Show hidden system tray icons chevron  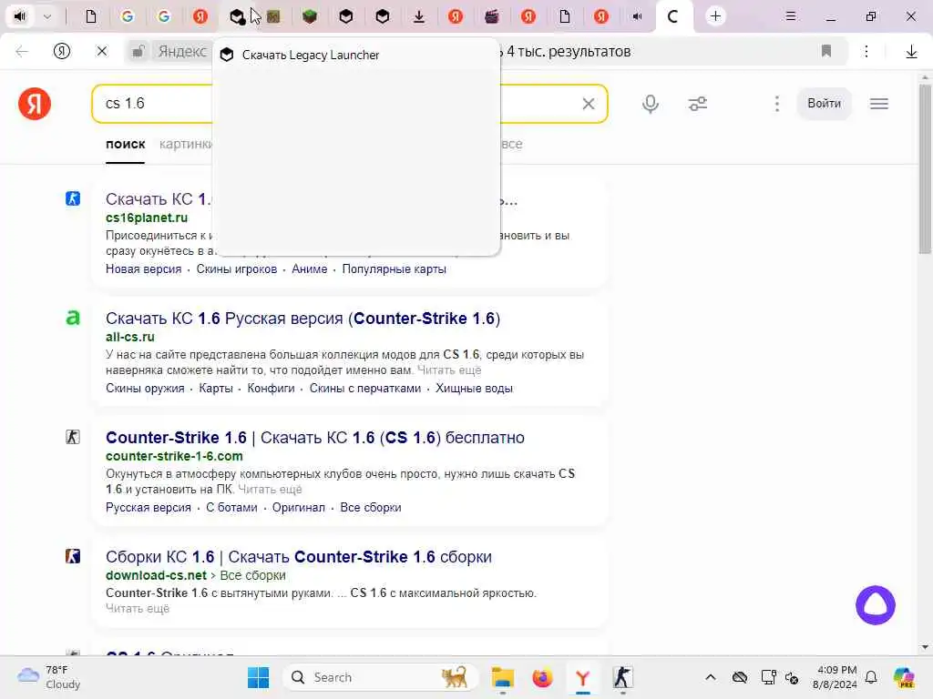(711, 677)
